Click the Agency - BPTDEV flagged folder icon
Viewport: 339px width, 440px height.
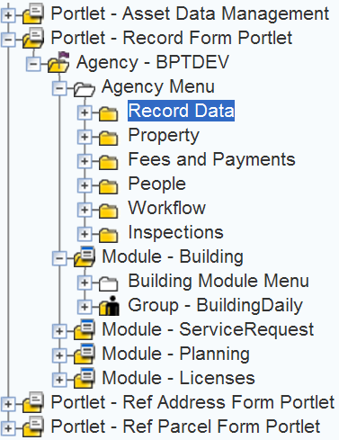click(x=59, y=62)
